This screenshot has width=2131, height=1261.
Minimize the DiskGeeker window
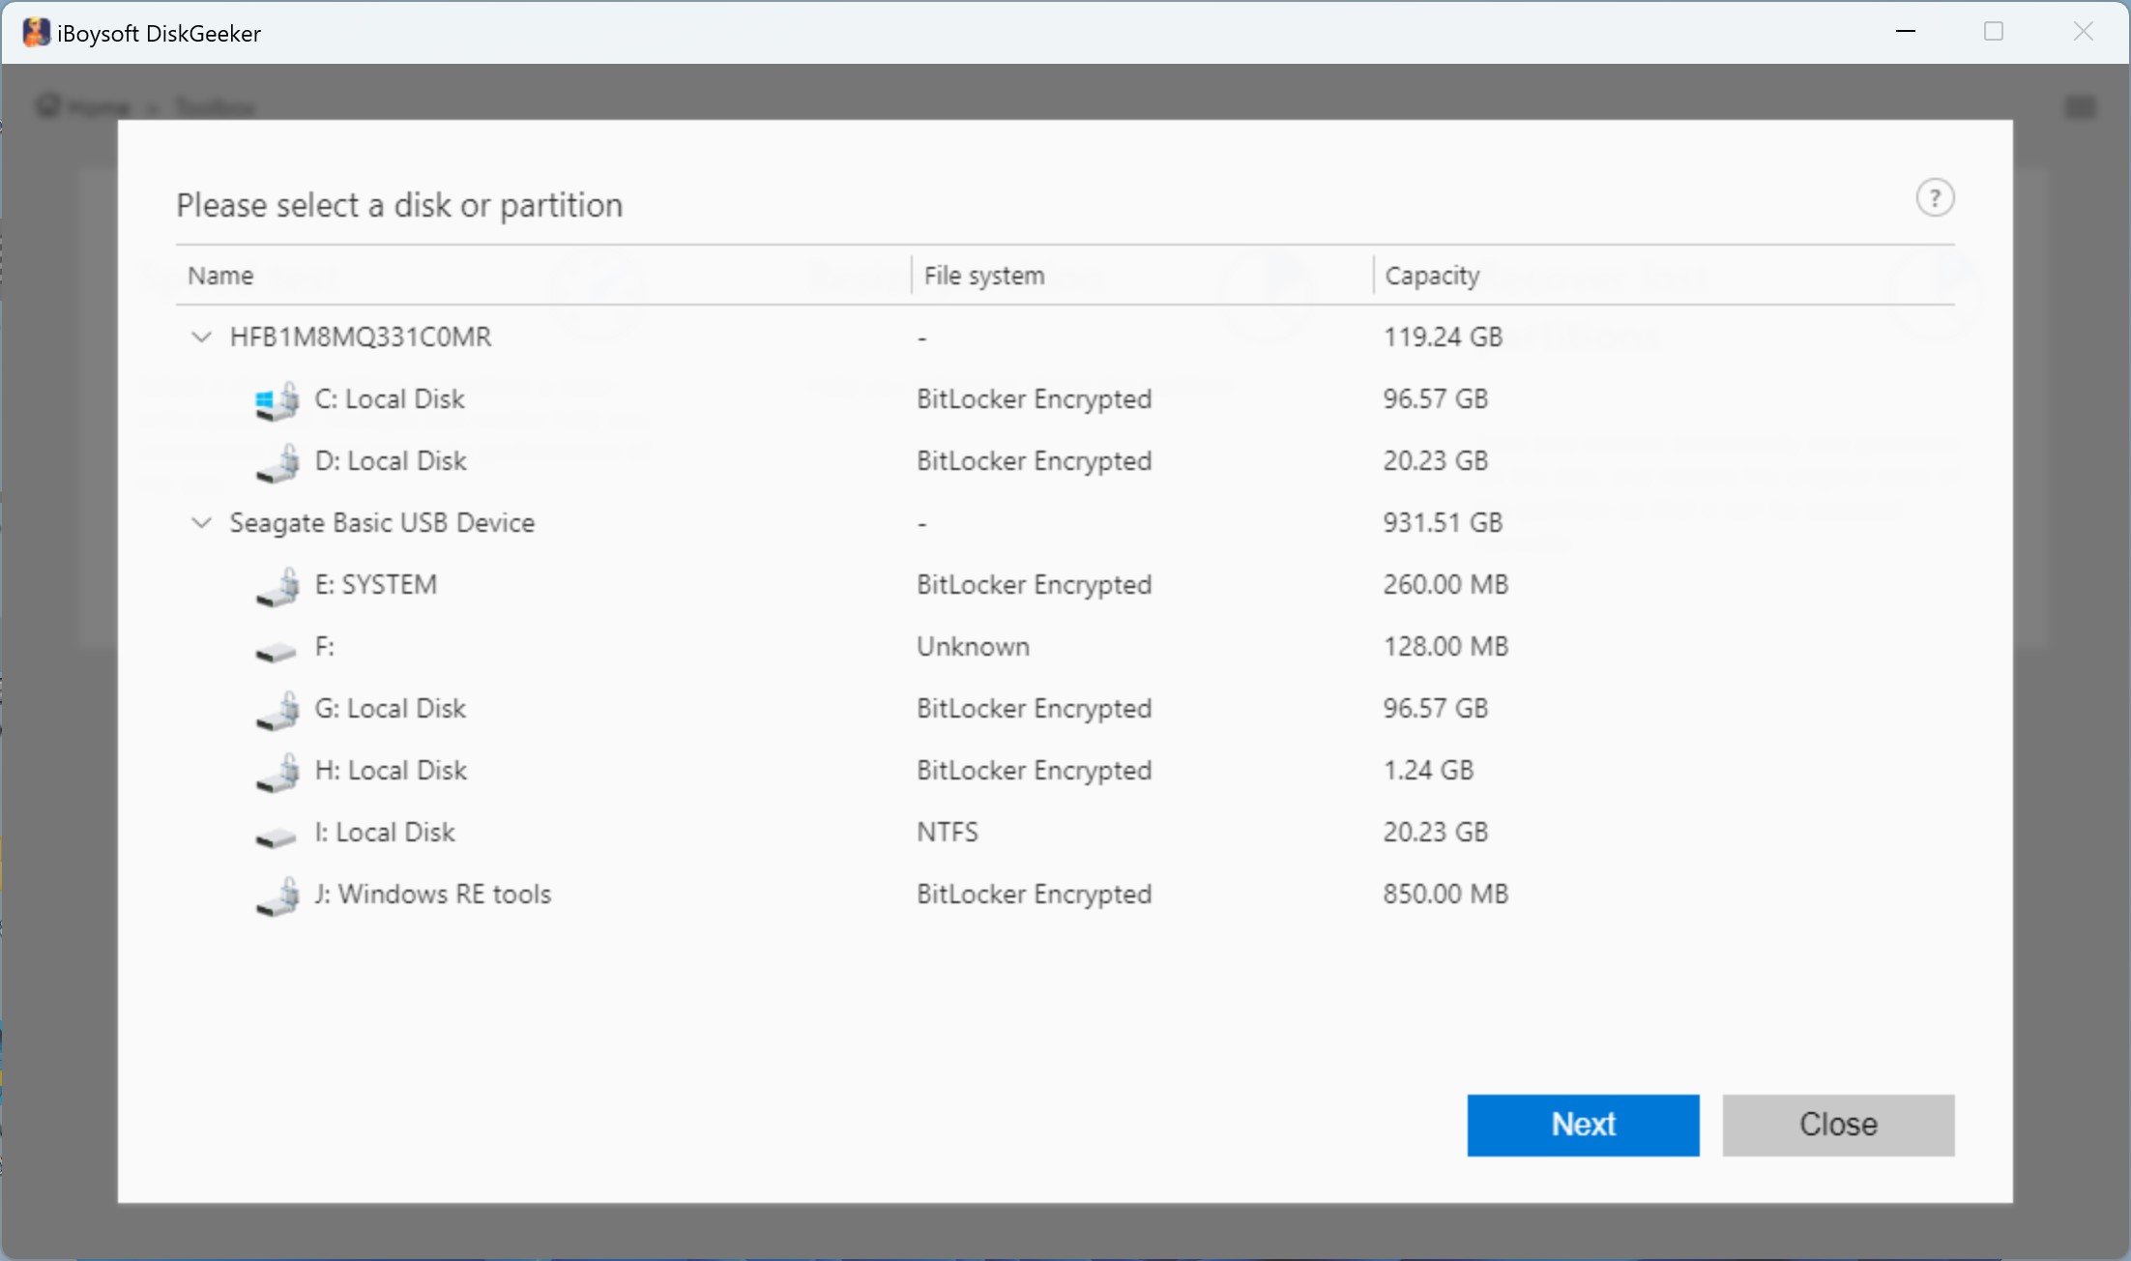[1905, 32]
